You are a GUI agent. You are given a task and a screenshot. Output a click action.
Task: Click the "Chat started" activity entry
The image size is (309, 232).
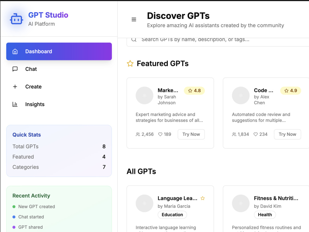[28, 217]
